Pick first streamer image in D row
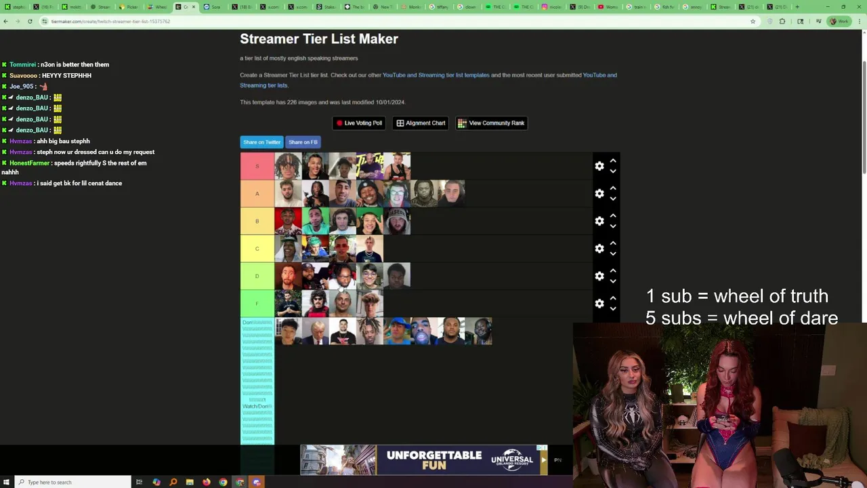This screenshot has height=488, width=867. [x=288, y=276]
